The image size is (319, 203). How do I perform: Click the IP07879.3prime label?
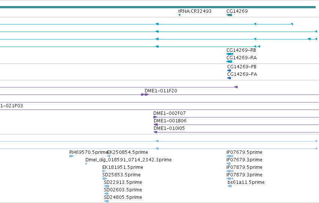[x=244, y=175]
